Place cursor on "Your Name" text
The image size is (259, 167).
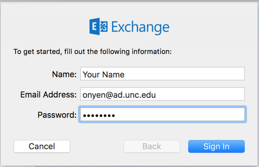[x=104, y=74]
